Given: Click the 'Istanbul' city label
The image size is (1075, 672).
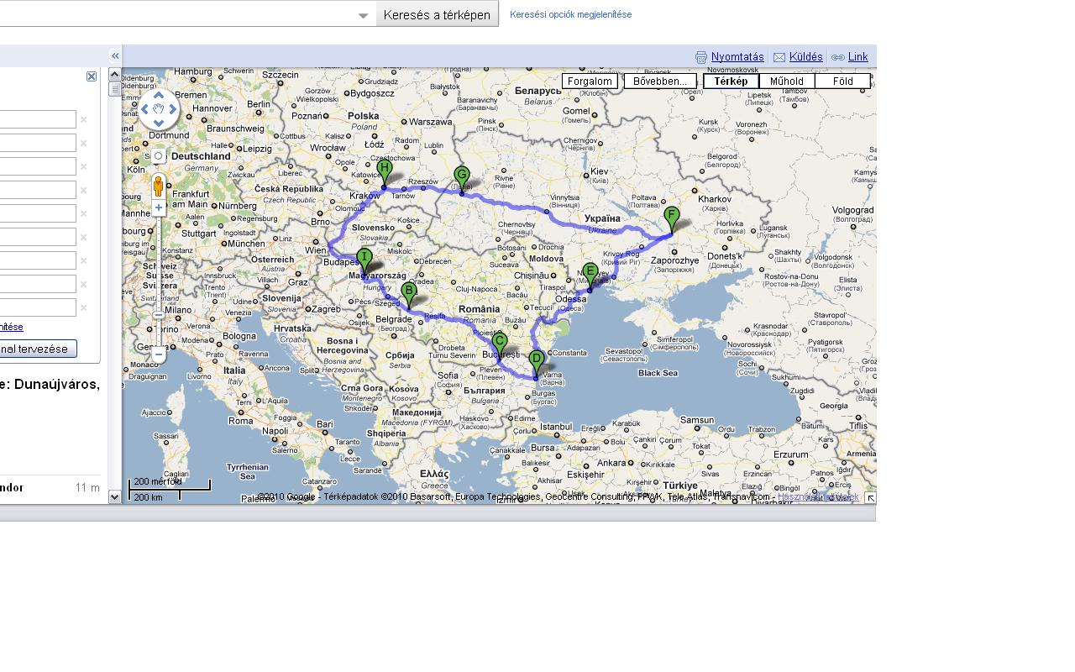Looking at the screenshot, I should pos(556,427).
